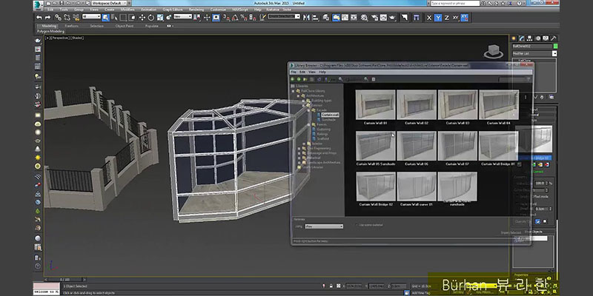Click the Unlink Selection tool
Viewport: 593px width, 296px height.
[67, 17]
